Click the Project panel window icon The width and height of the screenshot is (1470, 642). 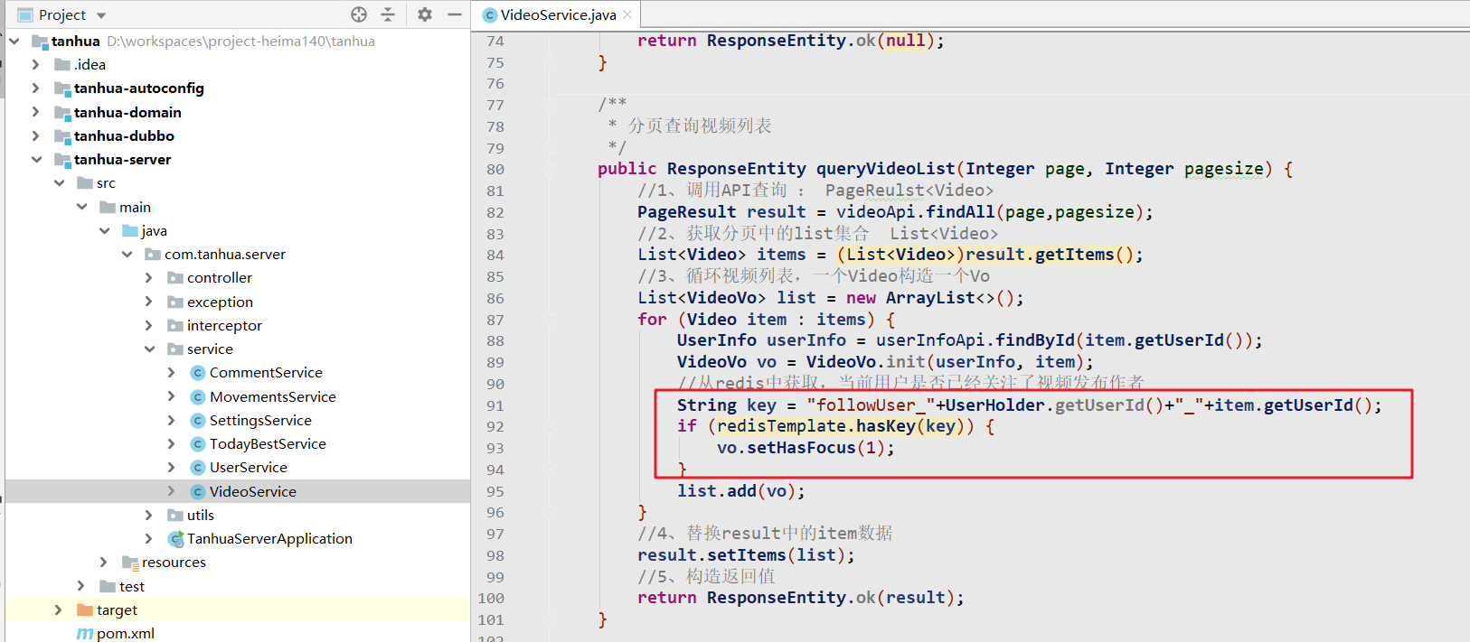pos(25,15)
